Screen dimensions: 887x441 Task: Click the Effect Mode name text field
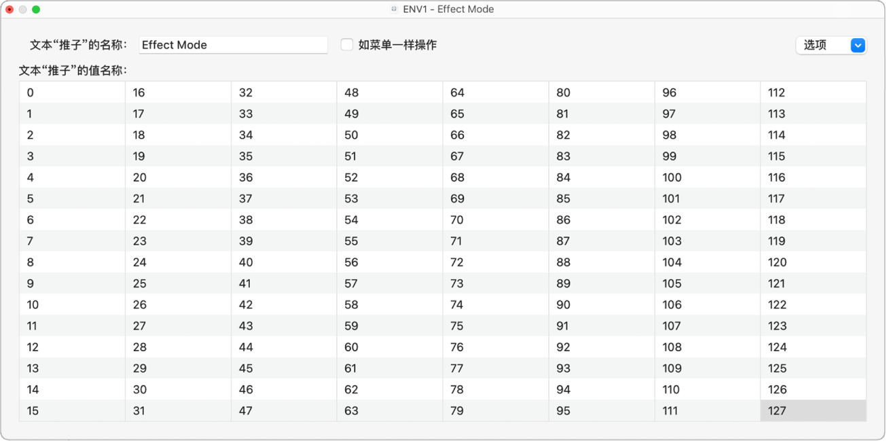(233, 45)
